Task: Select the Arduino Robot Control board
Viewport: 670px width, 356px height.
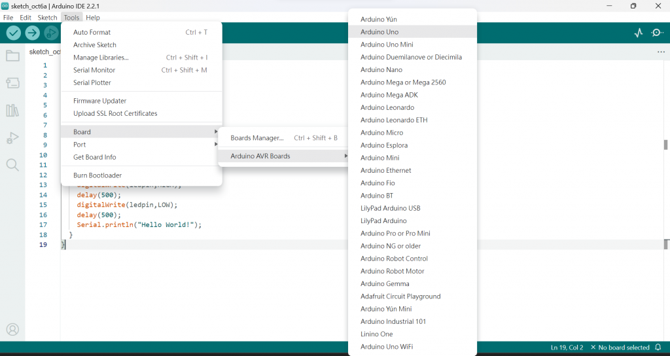Action: pyautogui.click(x=412, y=258)
